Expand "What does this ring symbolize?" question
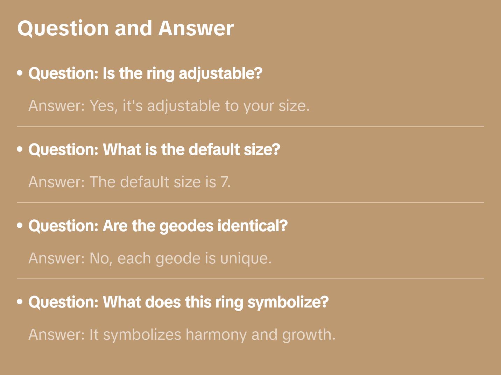Screen dimensions: 501x375 coord(178,302)
